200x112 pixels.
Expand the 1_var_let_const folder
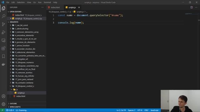[27, 25]
